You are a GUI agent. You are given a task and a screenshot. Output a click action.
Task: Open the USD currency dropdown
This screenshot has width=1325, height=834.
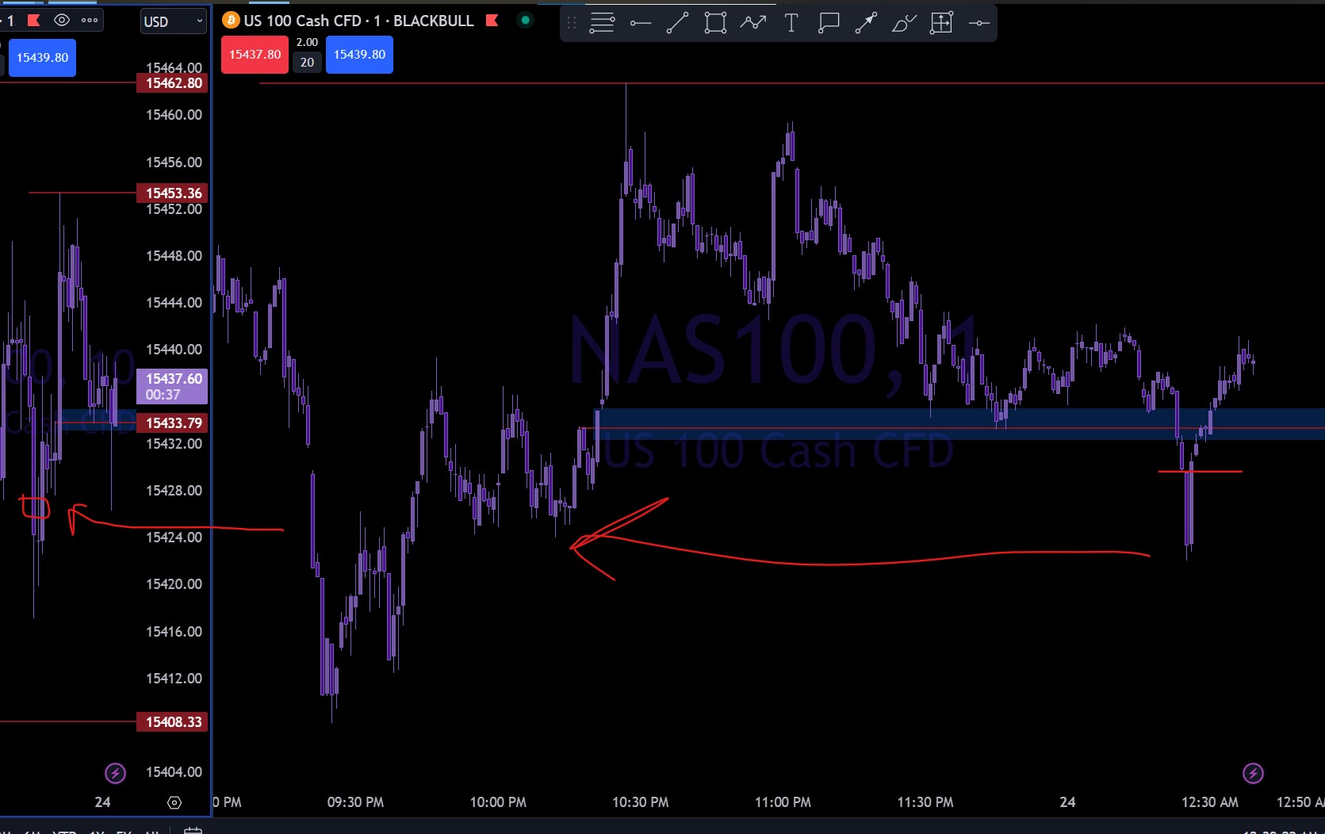(x=174, y=21)
